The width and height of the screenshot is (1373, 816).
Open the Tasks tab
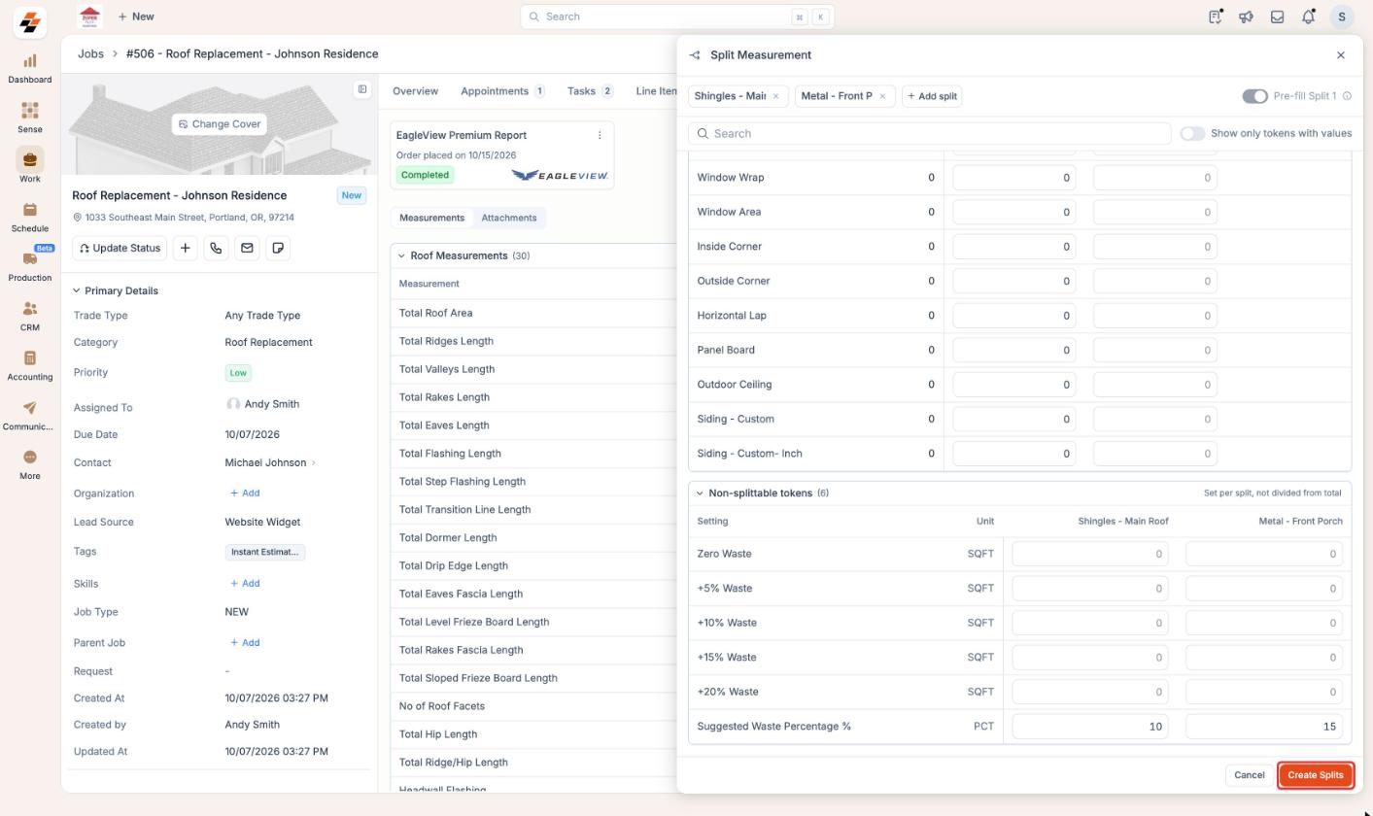(x=590, y=91)
